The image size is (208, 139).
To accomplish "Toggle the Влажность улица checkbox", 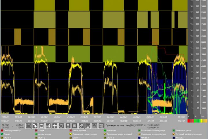I will (174, 131).
